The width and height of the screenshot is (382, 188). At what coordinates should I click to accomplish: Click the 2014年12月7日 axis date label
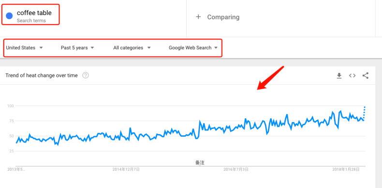(x=126, y=169)
